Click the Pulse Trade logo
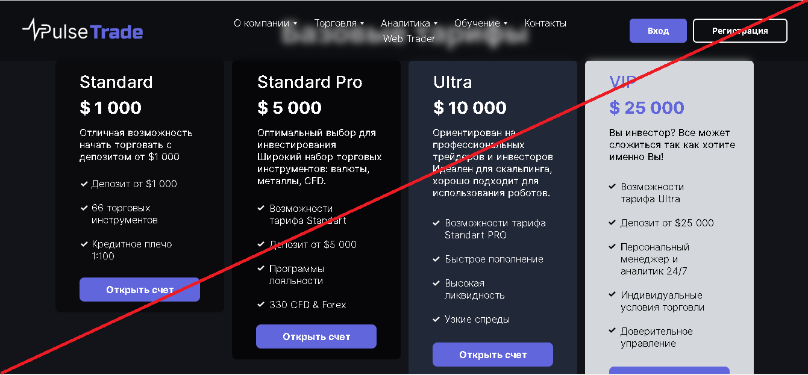 [x=83, y=31]
